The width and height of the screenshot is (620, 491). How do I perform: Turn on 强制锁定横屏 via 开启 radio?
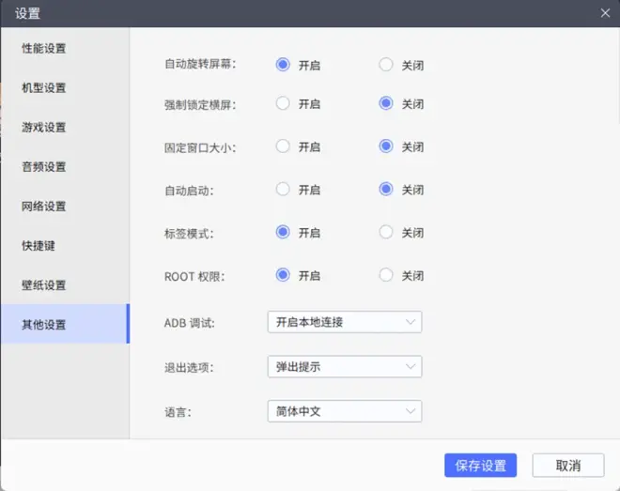pyautogui.click(x=283, y=103)
